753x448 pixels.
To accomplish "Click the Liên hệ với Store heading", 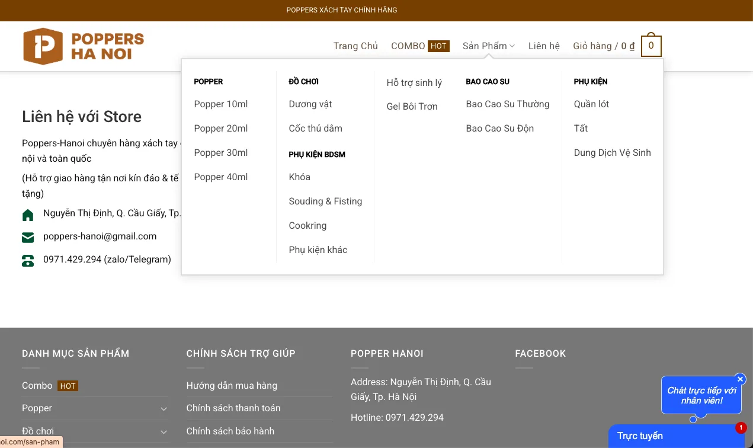I will 82,116.
